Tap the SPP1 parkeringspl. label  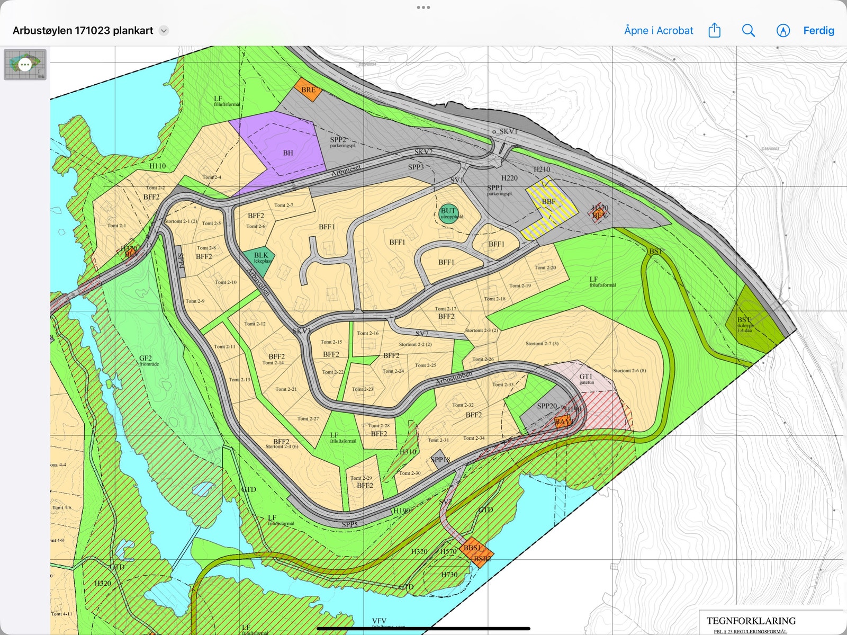pos(499,190)
